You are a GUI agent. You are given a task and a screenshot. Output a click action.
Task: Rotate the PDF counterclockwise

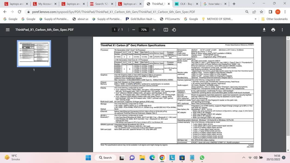coord(174,30)
